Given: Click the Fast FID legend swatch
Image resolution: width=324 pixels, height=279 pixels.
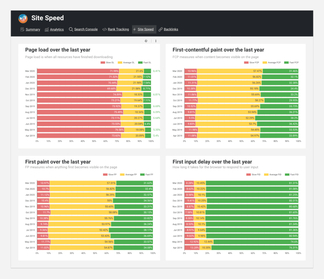Looking at the screenshot, I should 287,174.
